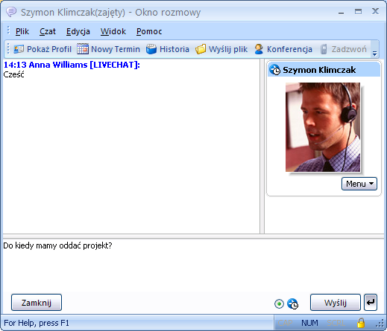Click the vertical splitter beside the contact panel
This screenshot has height=331, width=387.
(x=262, y=147)
